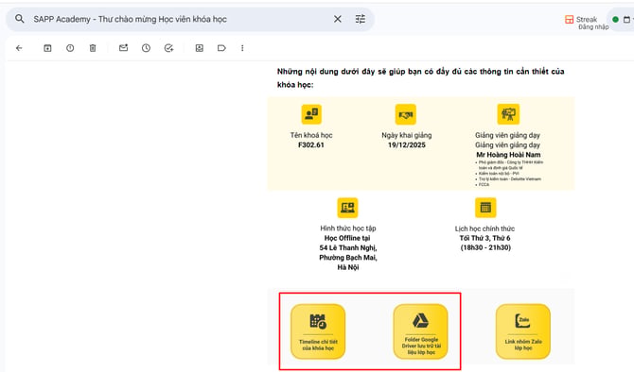634x372 pixels.
Task: Delete this email with trash icon
Action: 93,48
